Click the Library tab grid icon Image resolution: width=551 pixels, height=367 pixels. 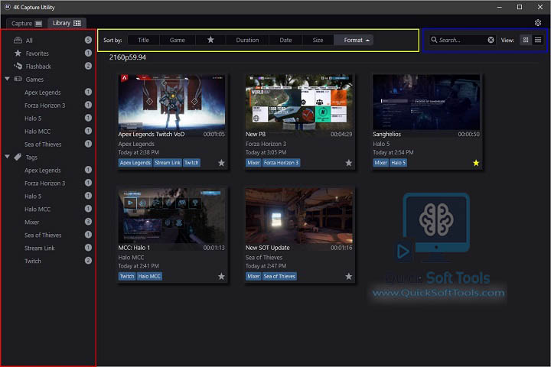coord(77,23)
